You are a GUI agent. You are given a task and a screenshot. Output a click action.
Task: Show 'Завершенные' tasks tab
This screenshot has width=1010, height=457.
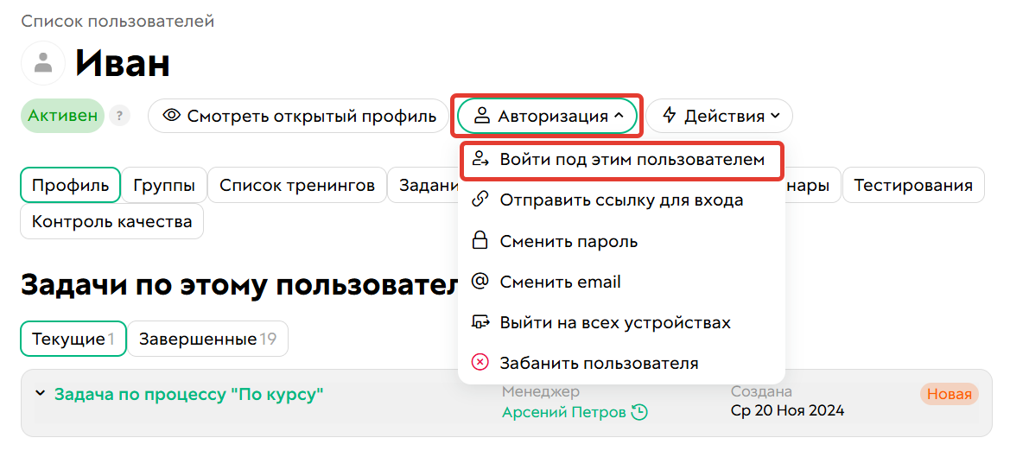click(207, 339)
